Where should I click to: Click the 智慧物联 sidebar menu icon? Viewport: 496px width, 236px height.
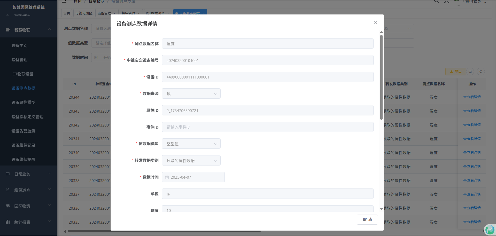coord(8,30)
